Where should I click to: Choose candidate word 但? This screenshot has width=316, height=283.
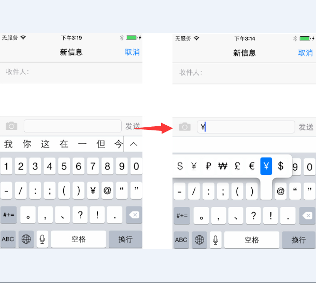click(x=101, y=144)
